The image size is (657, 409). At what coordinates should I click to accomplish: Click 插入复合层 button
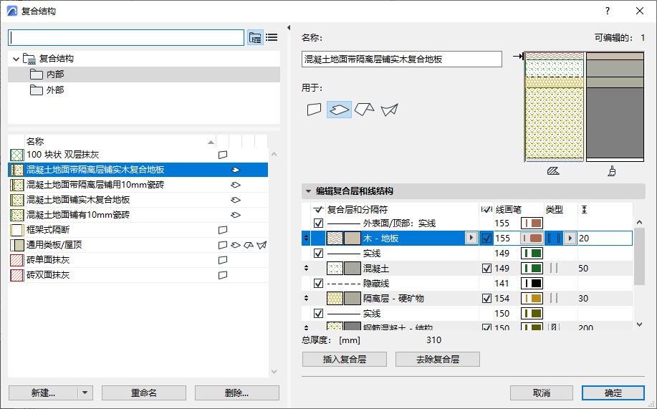(x=345, y=360)
